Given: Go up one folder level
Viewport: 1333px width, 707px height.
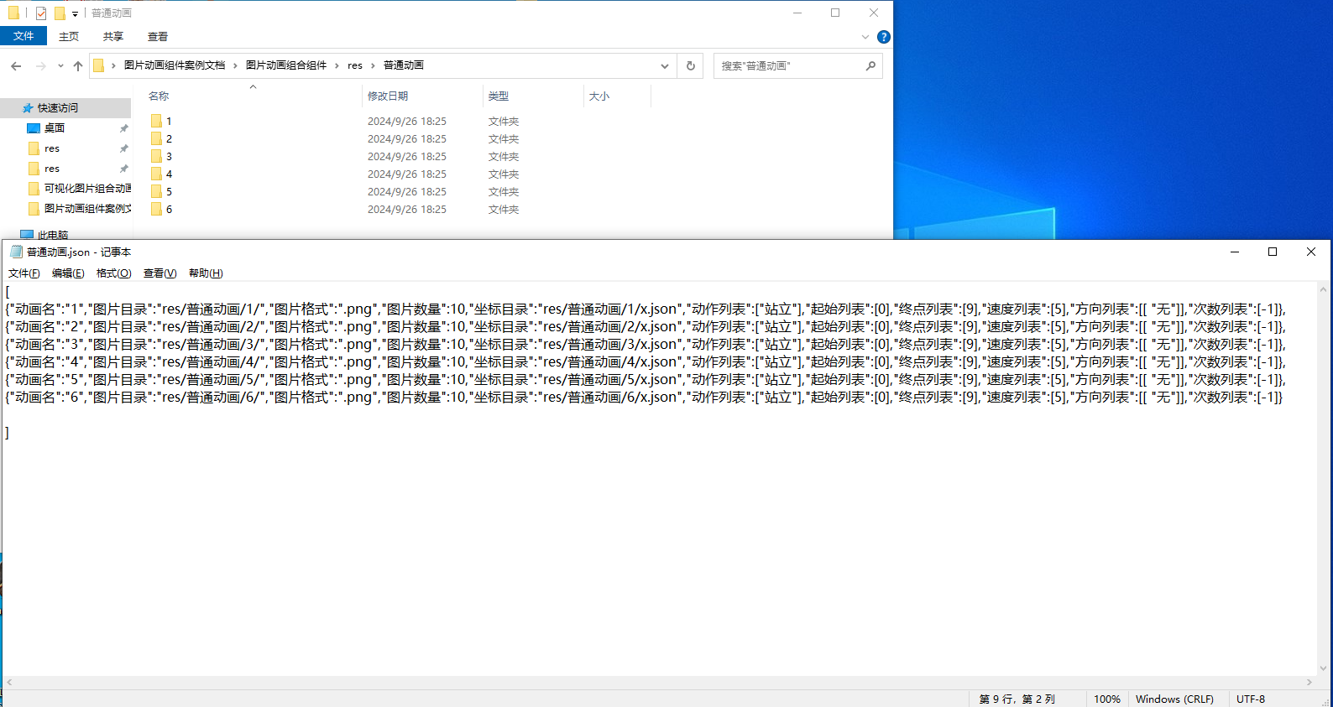Looking at the screenshot, I should coord(78,65).
